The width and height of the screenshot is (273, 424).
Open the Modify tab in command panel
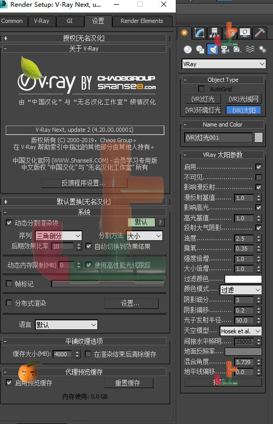(200, 33)
